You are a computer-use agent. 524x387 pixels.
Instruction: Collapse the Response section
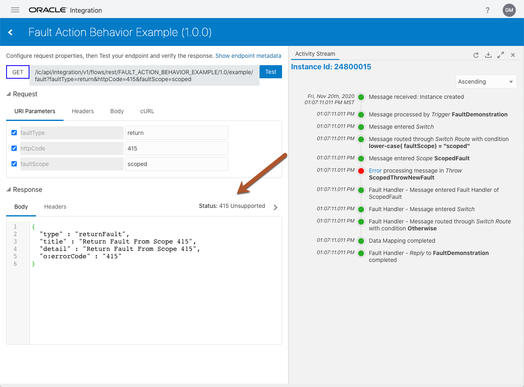click(x=9, y=190)
